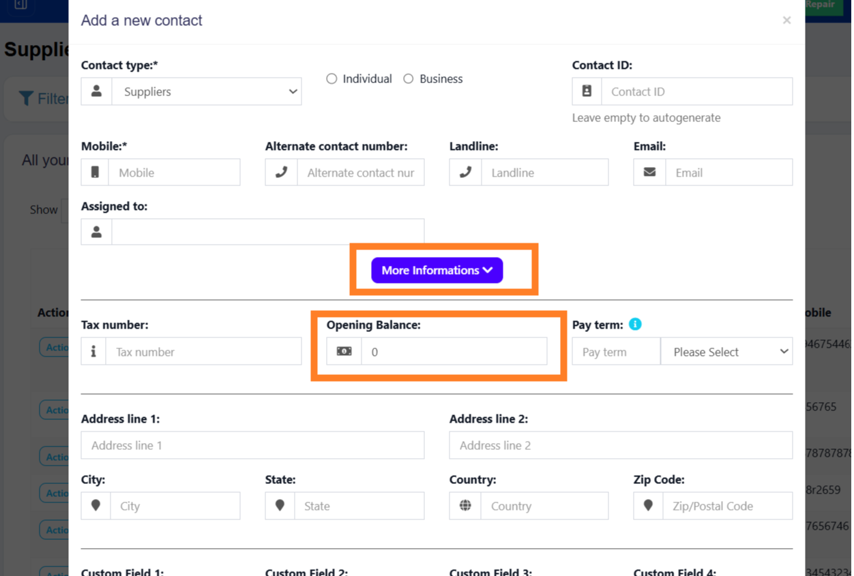The height and width of the screenshot is (576, 854).
Task: Click the globe icon beside Country field
Action: pyautogui.click(x=465, y=506)
